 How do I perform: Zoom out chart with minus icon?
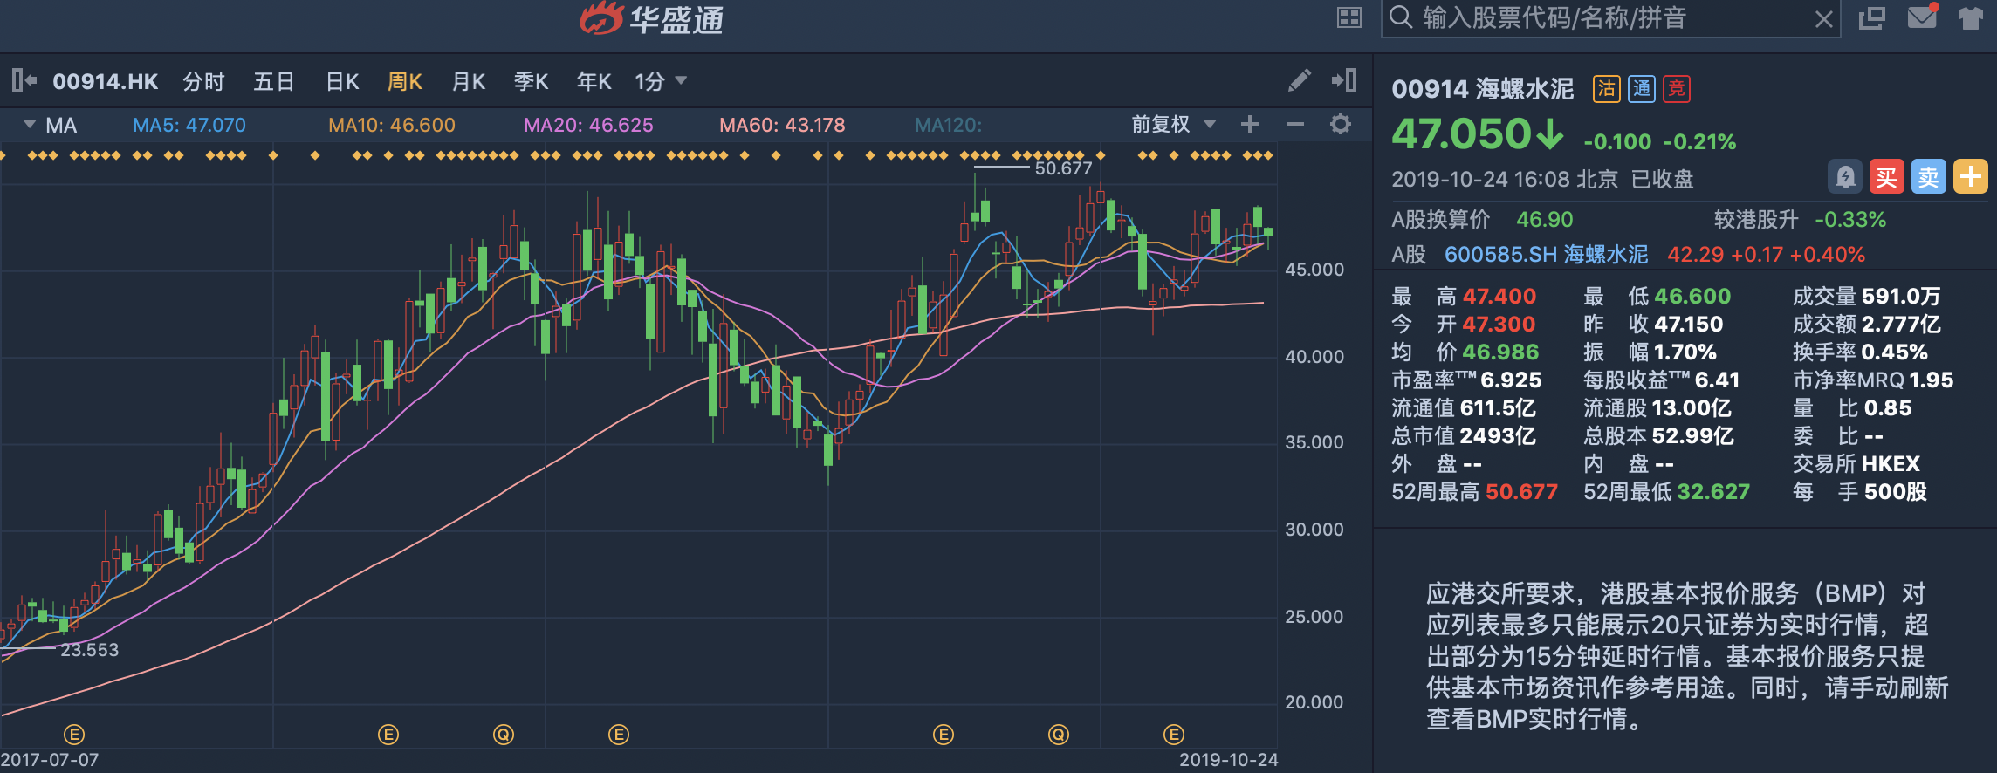point(1294,125)
